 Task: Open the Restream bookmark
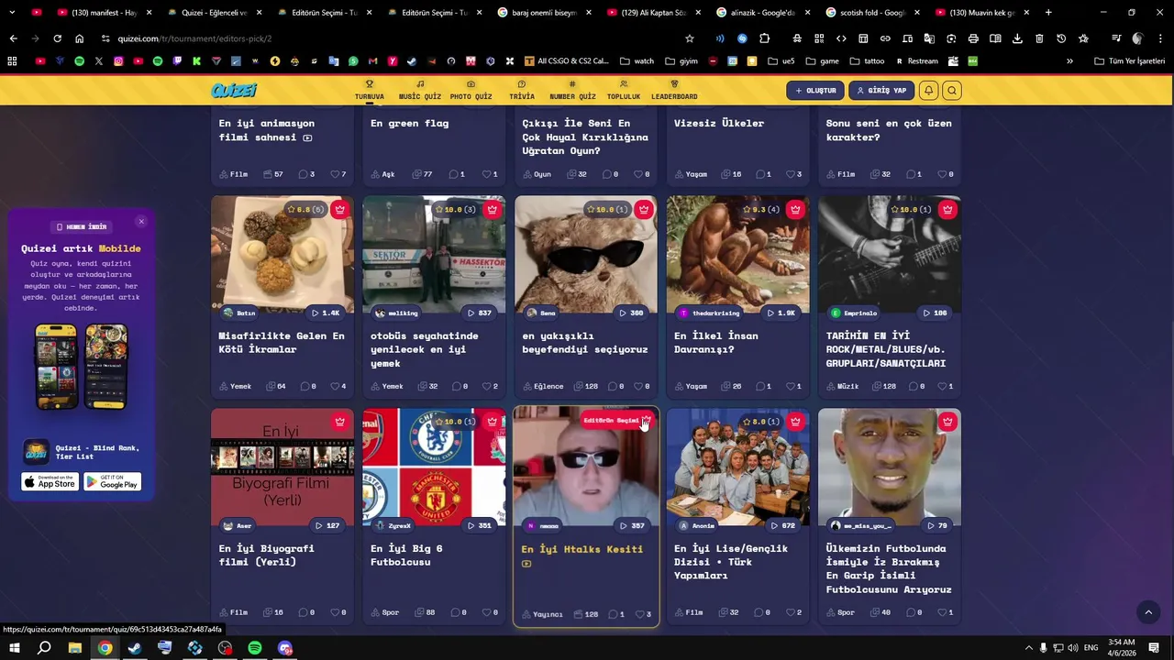pyautogui.click(x=916, y=60)
